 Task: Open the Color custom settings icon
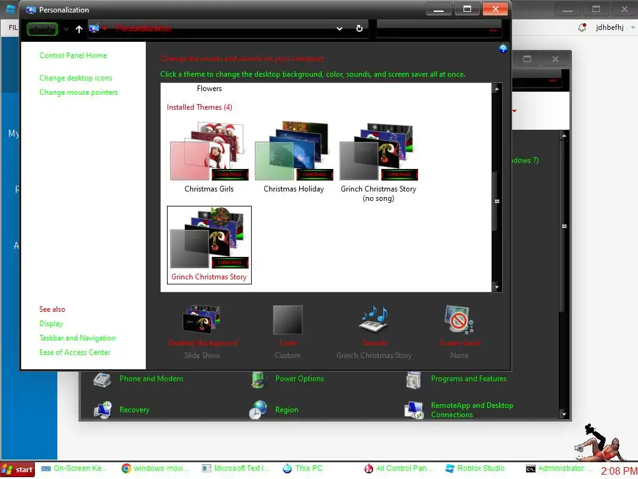click(x=288, y=320)
